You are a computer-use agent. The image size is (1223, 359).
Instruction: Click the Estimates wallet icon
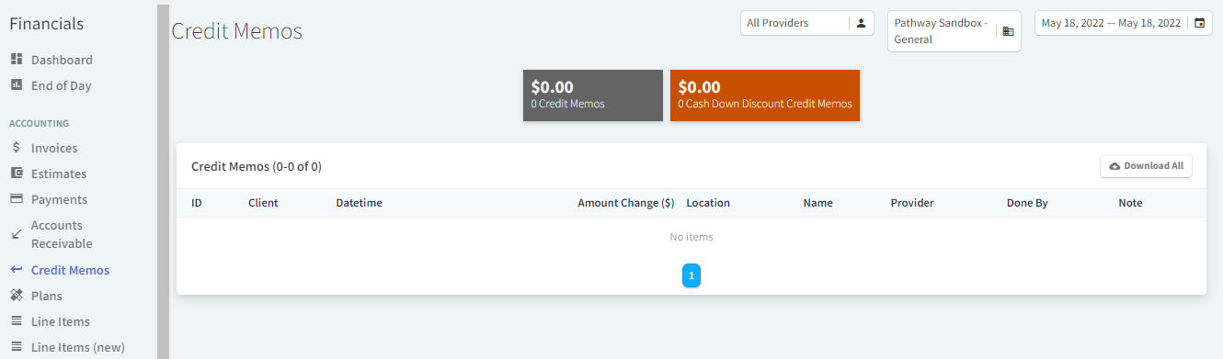[x=16, y=174]
